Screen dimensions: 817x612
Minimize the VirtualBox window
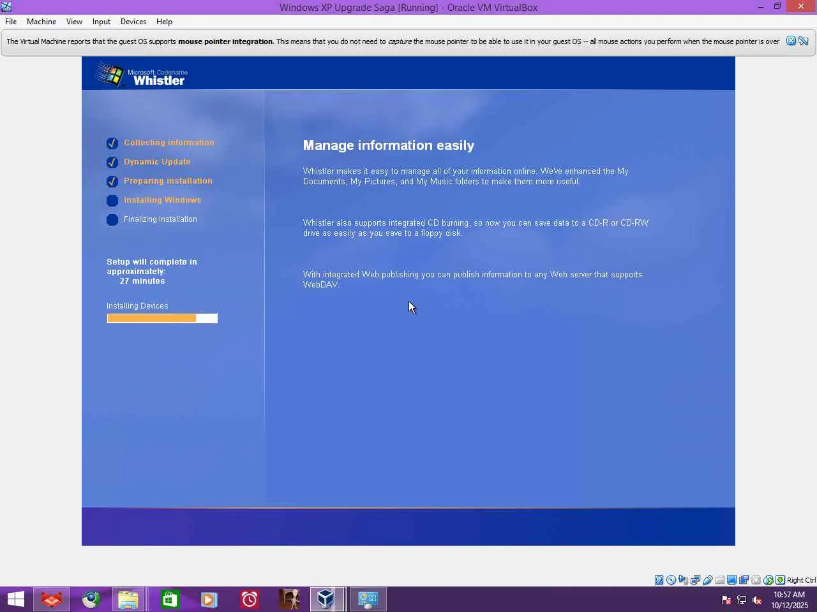pyautogui.click(x=761, y=7)
